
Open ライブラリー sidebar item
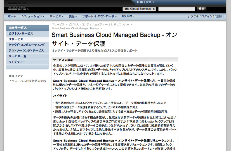pos(28,62)
